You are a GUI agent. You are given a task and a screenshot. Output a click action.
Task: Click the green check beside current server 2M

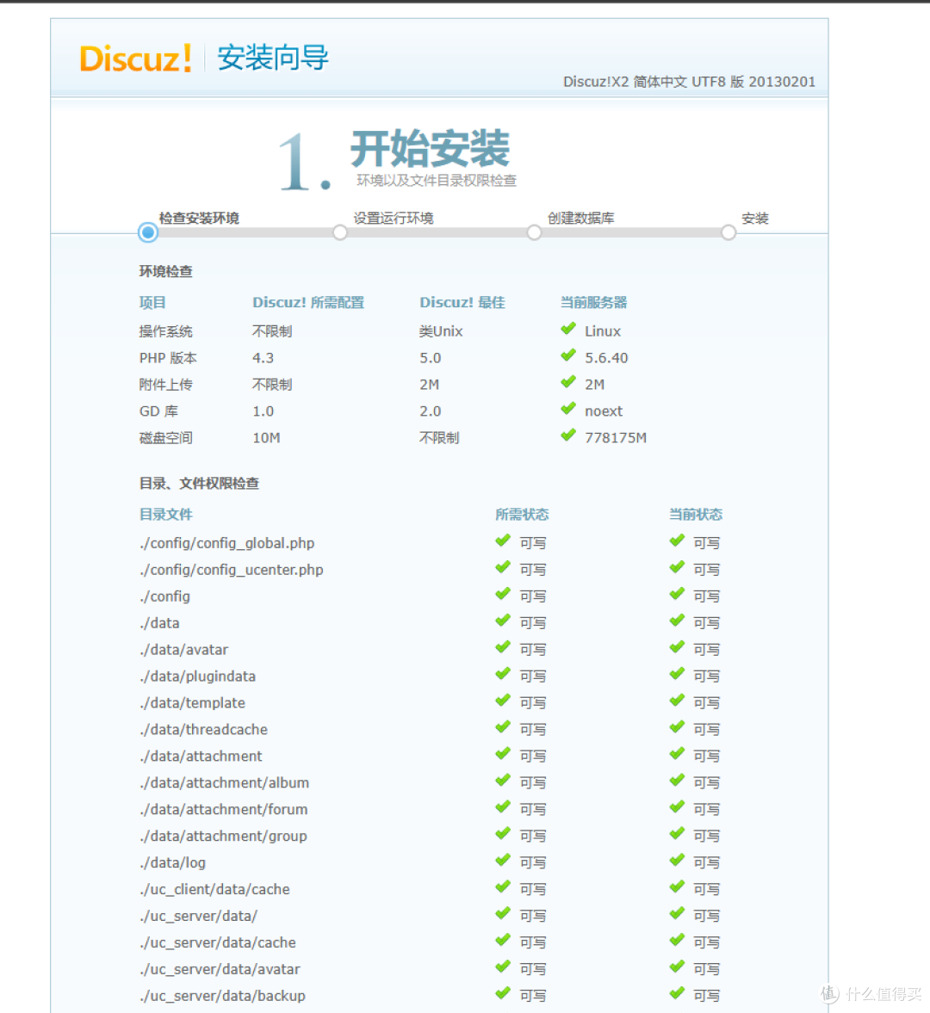[568, 382]
